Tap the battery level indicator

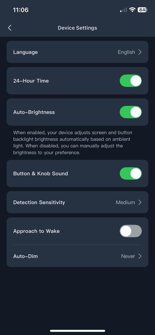click(143, 10)
